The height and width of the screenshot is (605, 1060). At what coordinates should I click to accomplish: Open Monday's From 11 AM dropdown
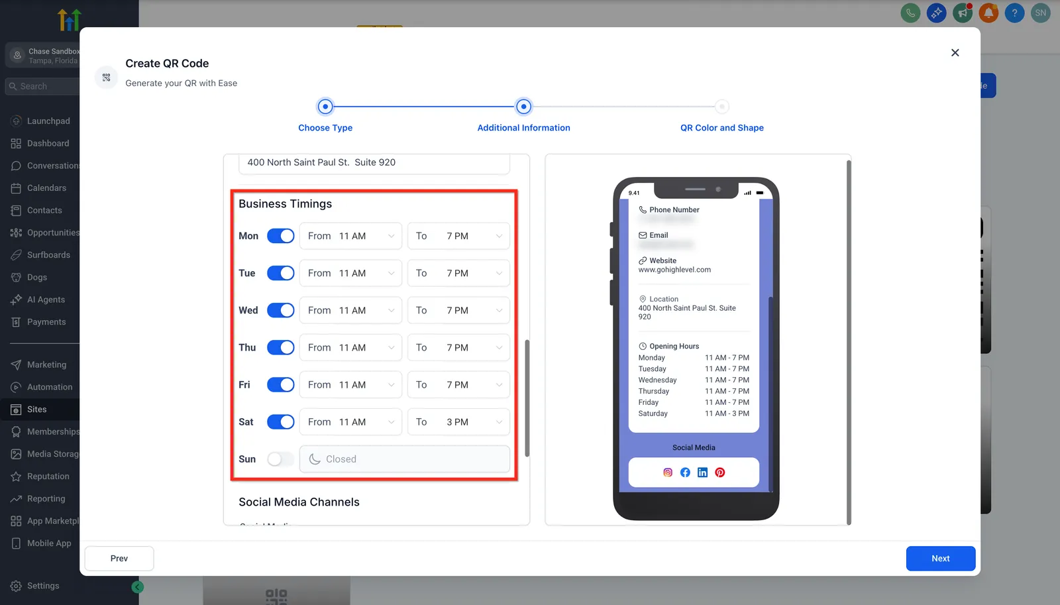click(350, 236)
